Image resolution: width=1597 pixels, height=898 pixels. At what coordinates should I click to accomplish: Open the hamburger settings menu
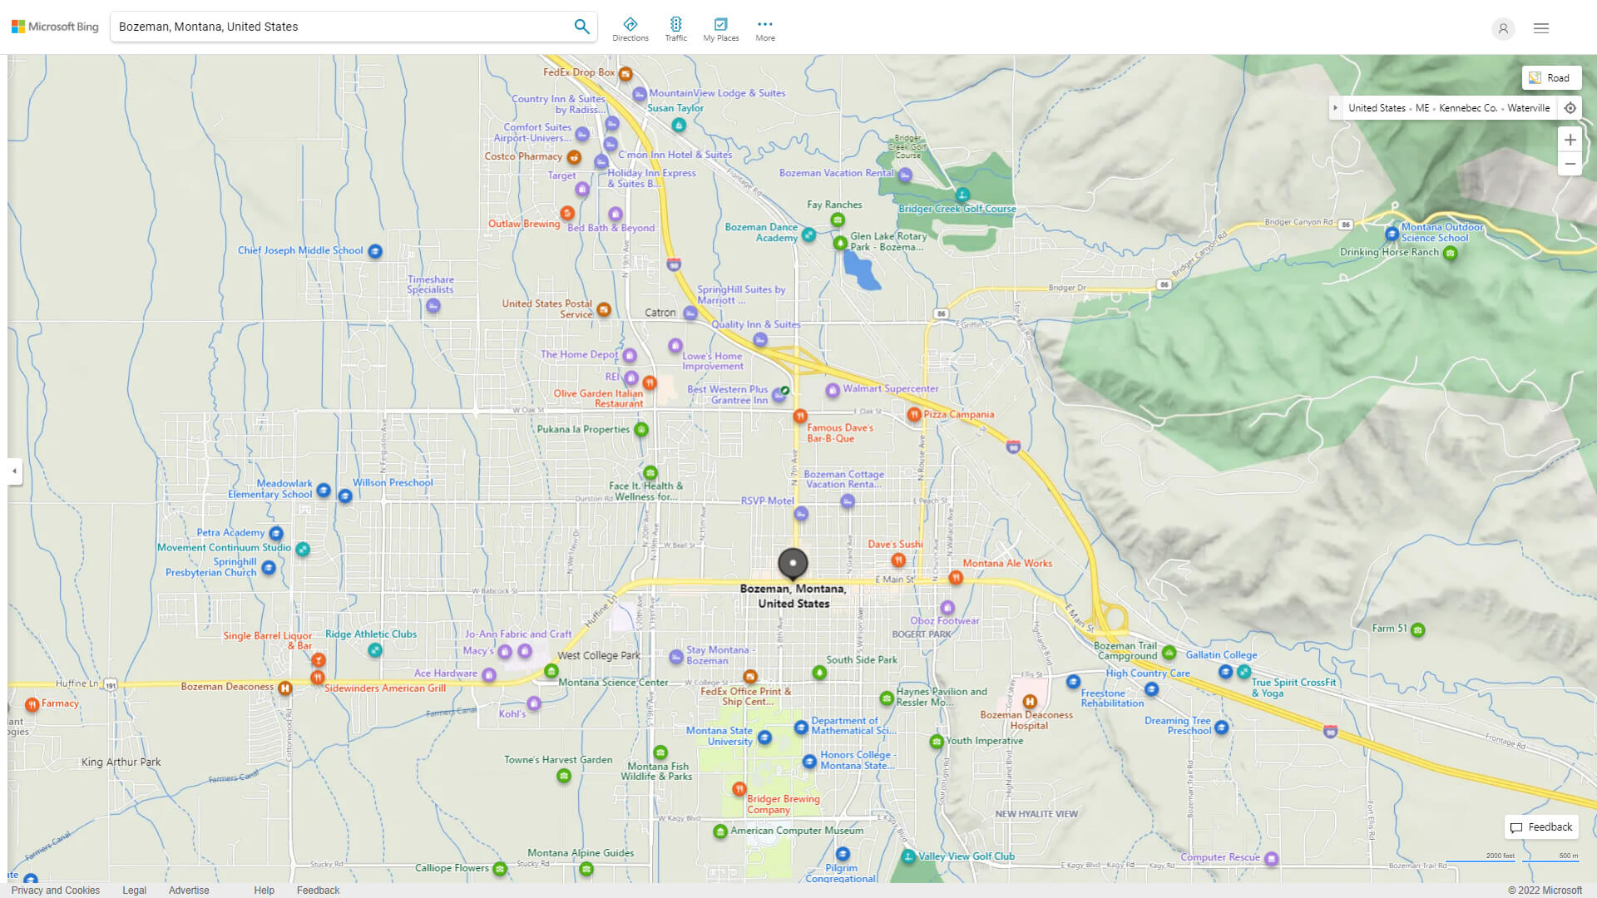click(1540, 28)
